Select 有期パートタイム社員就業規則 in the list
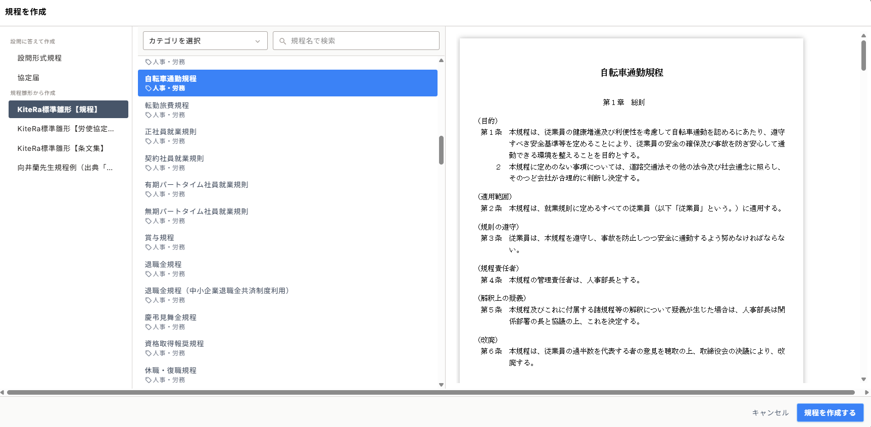 (287, 189)
